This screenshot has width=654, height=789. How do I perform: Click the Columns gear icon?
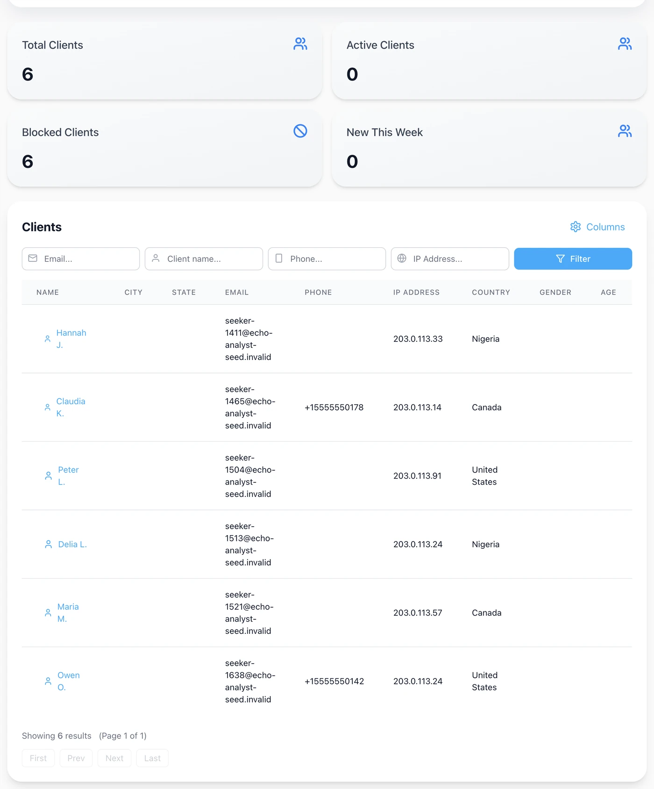click(576, 227)
